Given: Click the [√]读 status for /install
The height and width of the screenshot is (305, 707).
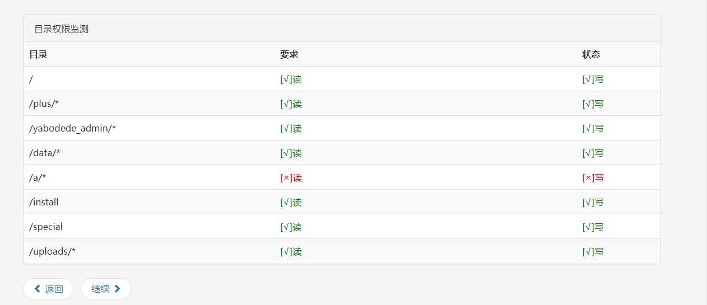Looking at the screenshot, I should point(291,203).
